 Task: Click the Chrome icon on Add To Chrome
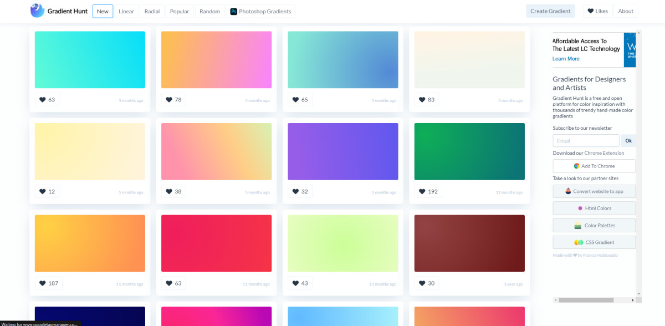point(578,166)
